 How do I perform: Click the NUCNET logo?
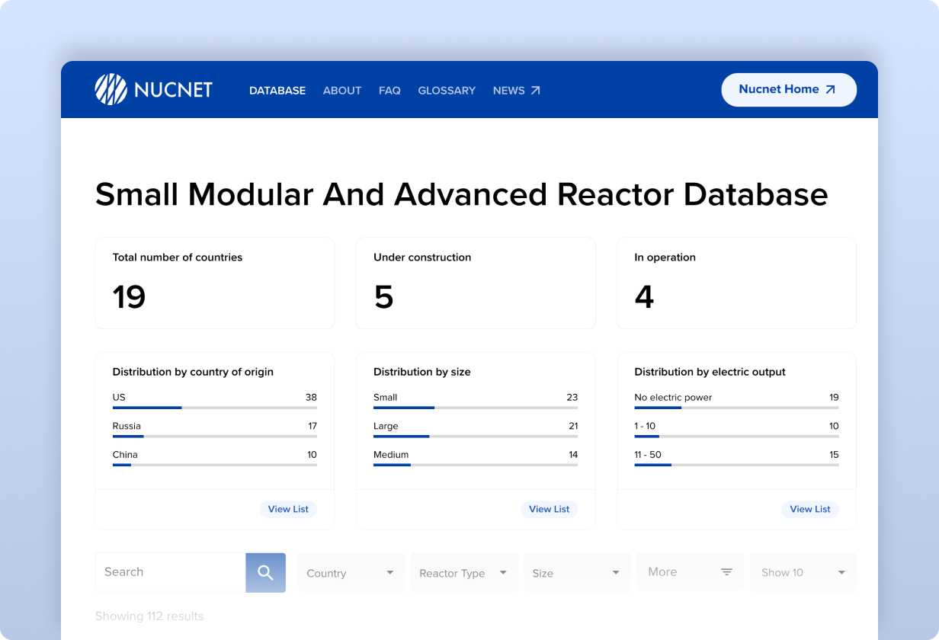[153, 90]
